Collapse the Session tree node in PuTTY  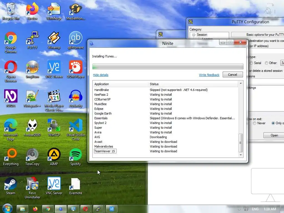[194, 35]
